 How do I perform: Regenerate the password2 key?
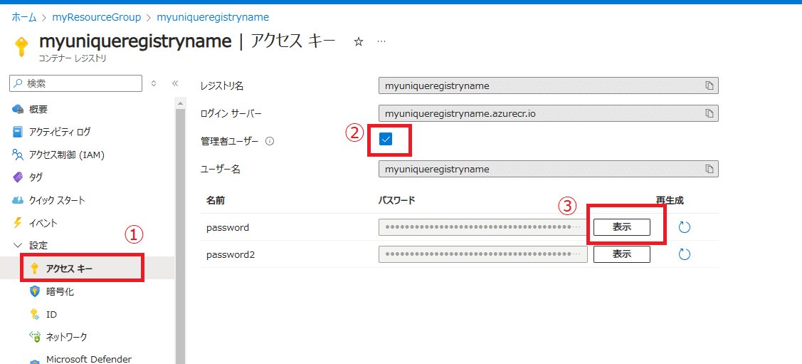(685, 254)
